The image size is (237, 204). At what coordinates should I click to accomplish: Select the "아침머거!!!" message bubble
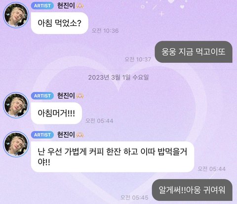pyautogui.click(x=56, y=113)
